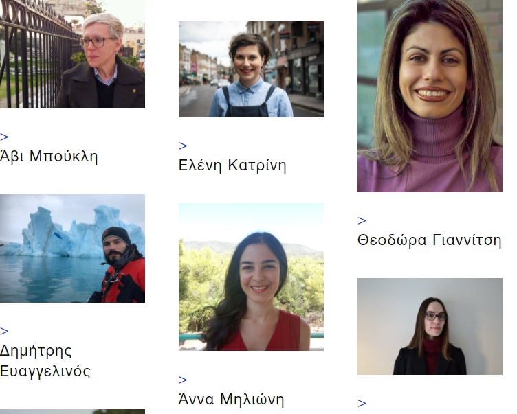This screenshot has height=414, width=517.
Task: Select the photo of Άβι Μπούκλη by the fence
Action: [72, 54]
